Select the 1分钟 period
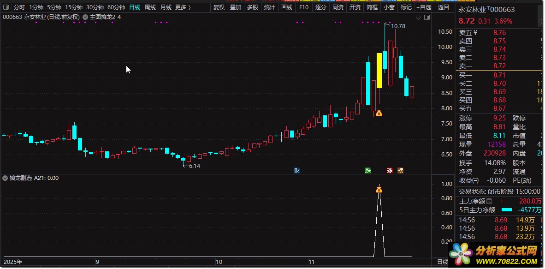 tap(36, 7)
